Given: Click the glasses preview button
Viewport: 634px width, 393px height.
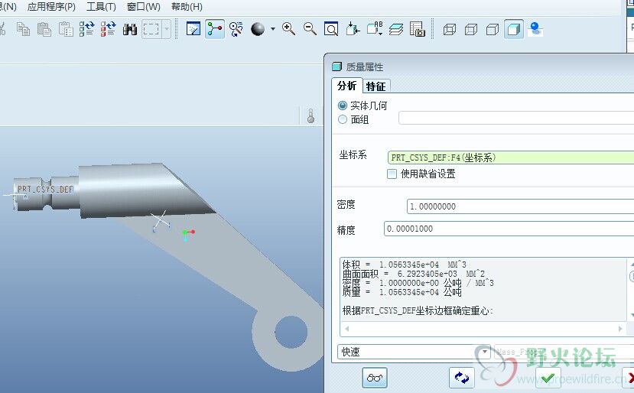Looking at the screenshot, I should tap(375, 378).
